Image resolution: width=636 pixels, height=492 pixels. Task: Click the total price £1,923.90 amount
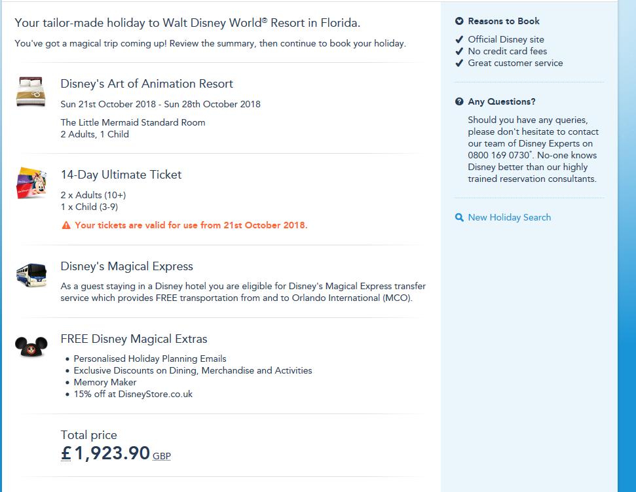point(105,453)
